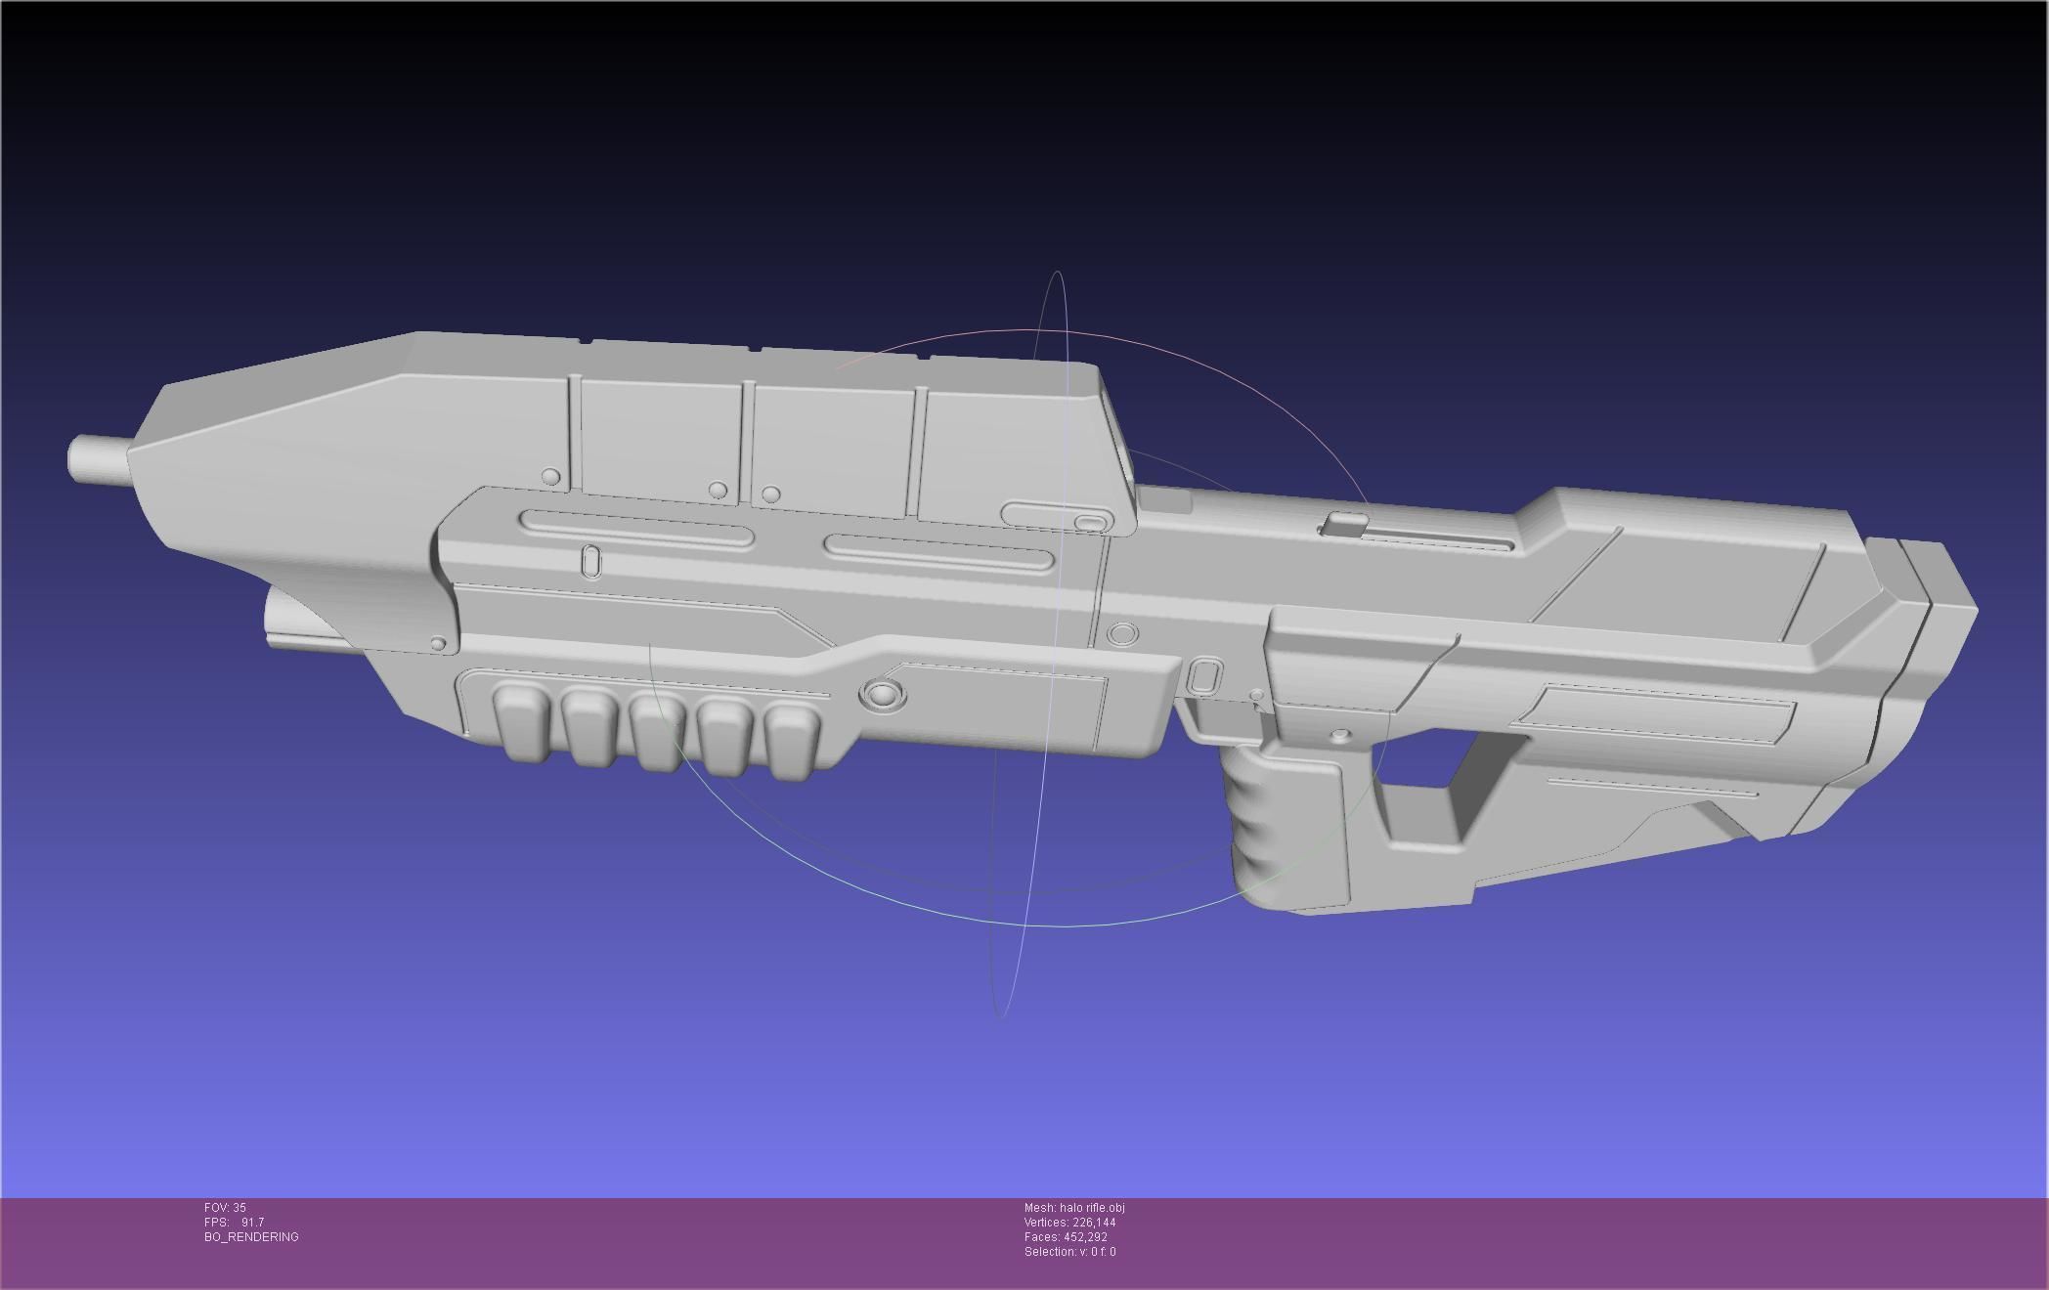Screen dimensions: 2049x1290
Task: Click the 'BO_RENDERING' status label
Action: click(x=251, y=1237)
